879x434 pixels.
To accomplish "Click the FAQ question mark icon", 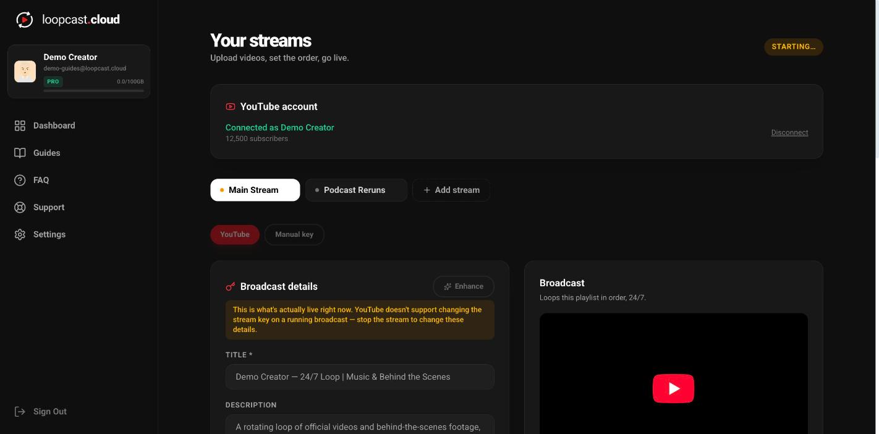I will [x=20, y=180].
